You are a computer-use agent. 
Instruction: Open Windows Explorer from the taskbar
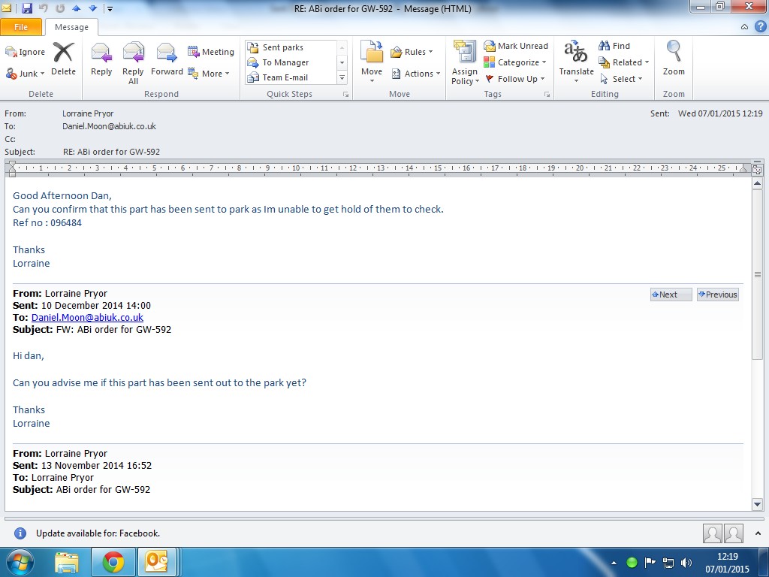67,563
